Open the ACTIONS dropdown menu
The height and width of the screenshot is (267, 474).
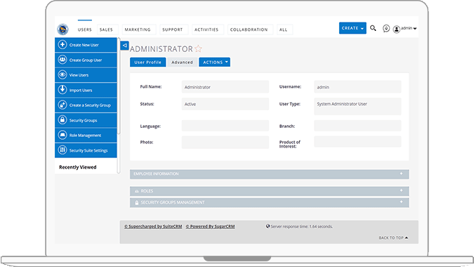214,62
